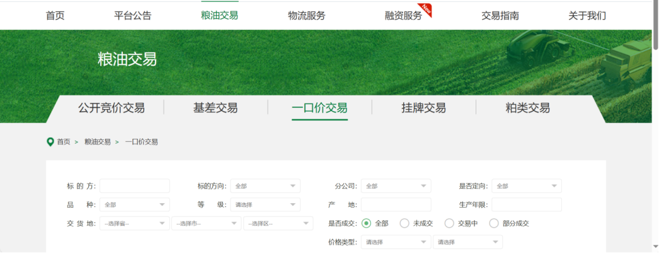This screenshot has height=253, width=659.
Task: Switch to the 公开竞价交易 tab
Action: pos(112,108)
